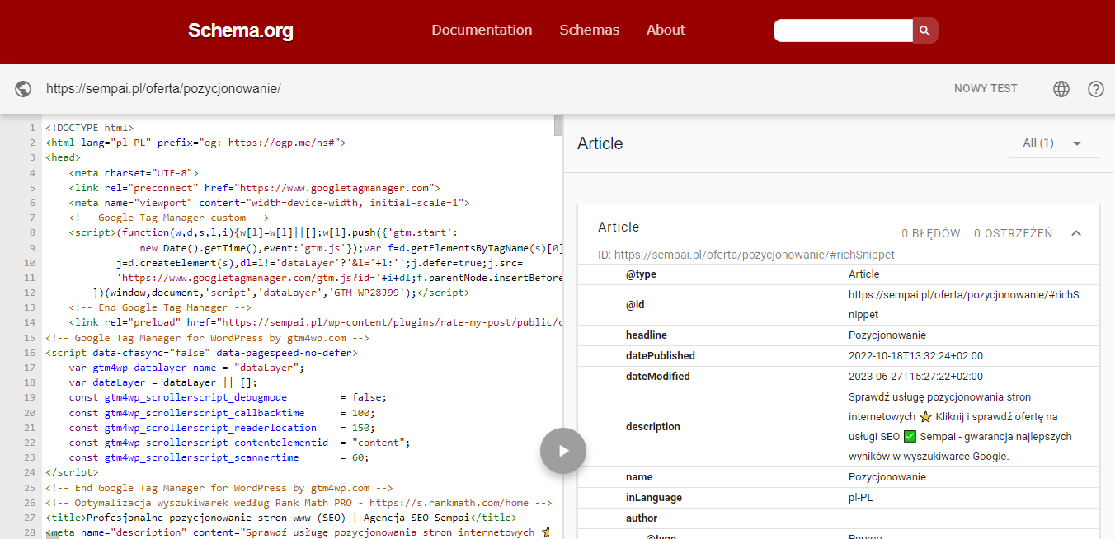The height and width of the screenshot is (539, 1115).
Task: Click the var dataLayer code line 18
Action: point(163,382)
